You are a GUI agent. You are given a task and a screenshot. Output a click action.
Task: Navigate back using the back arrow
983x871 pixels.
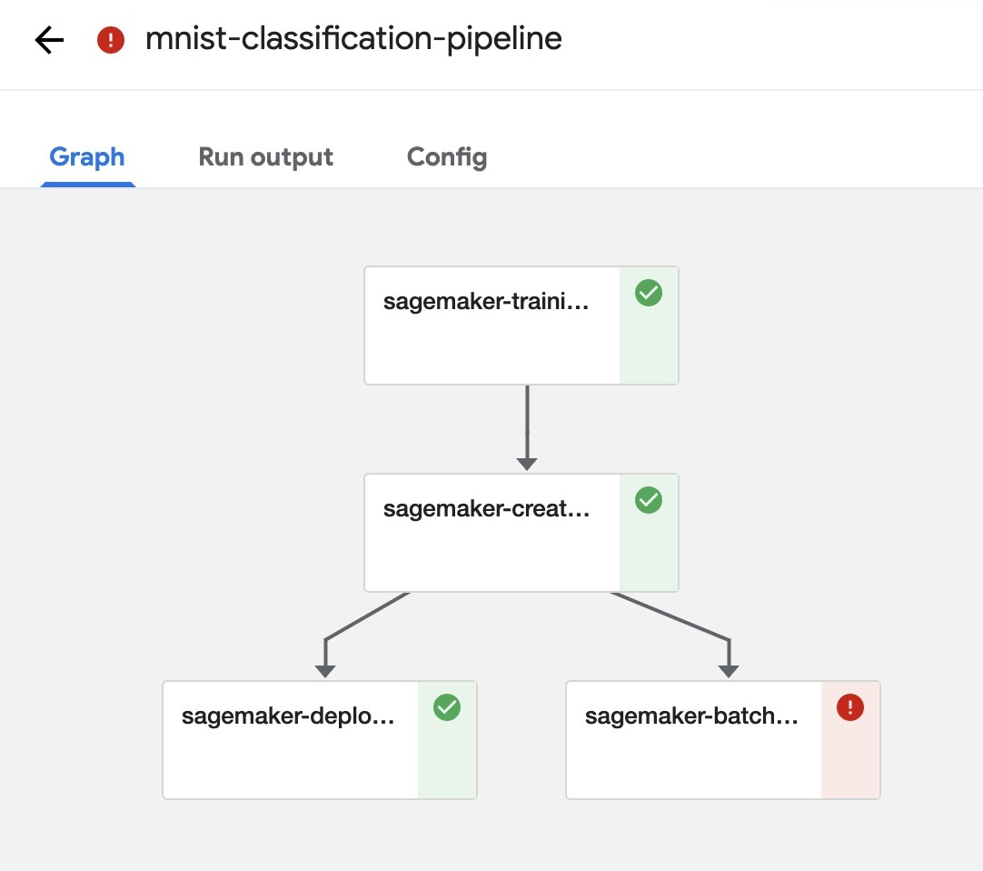(x=47, y=40)
